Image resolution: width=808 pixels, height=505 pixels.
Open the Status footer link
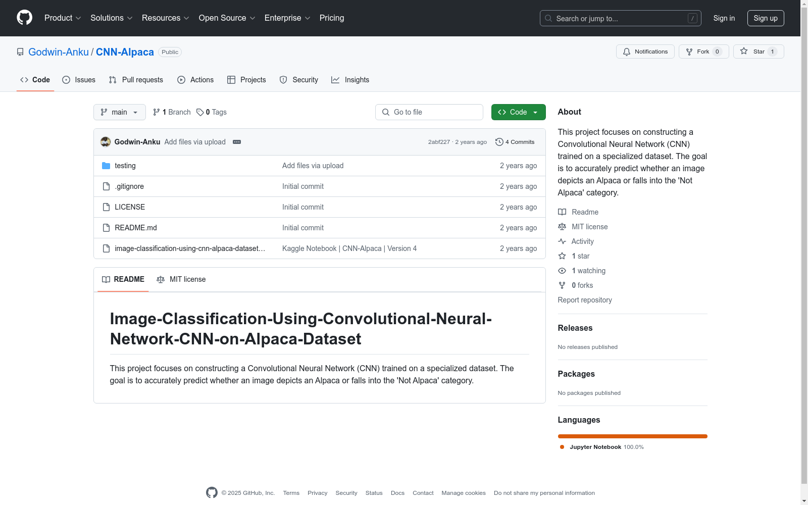[x=374, y=493]
